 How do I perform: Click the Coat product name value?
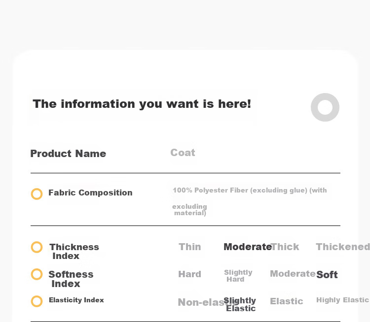coord(183,153)
